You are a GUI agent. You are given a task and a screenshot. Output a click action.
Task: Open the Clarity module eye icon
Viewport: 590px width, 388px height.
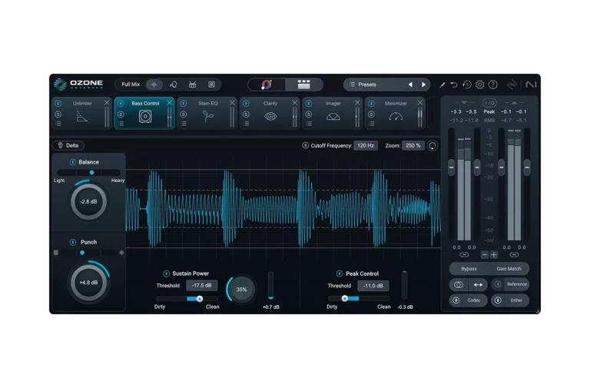click(x=270, y=117)
